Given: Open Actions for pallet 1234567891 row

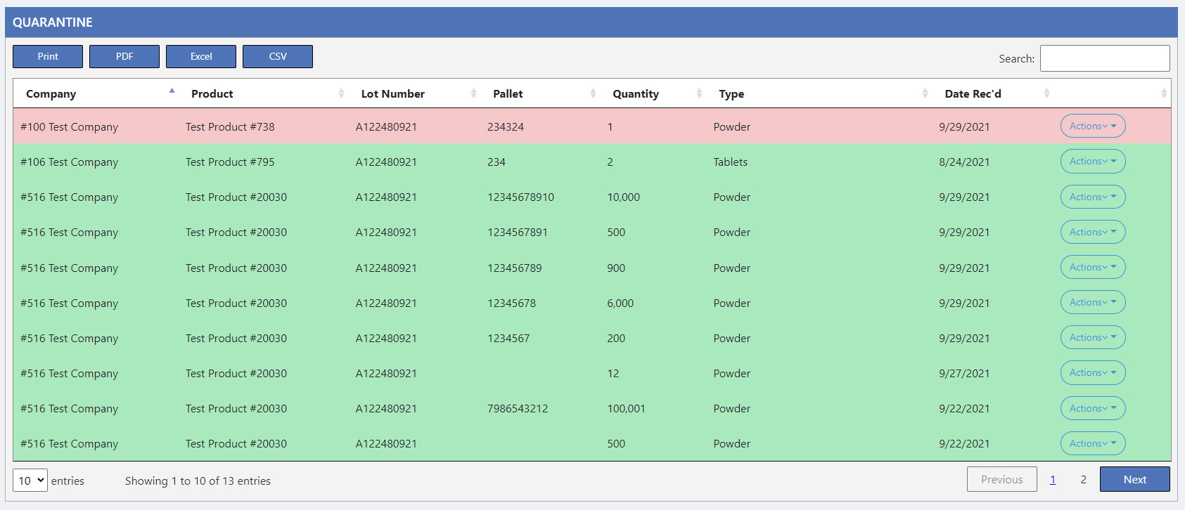Looking at the screenshot, I should pyautogui.click(x=1093, y=232).
